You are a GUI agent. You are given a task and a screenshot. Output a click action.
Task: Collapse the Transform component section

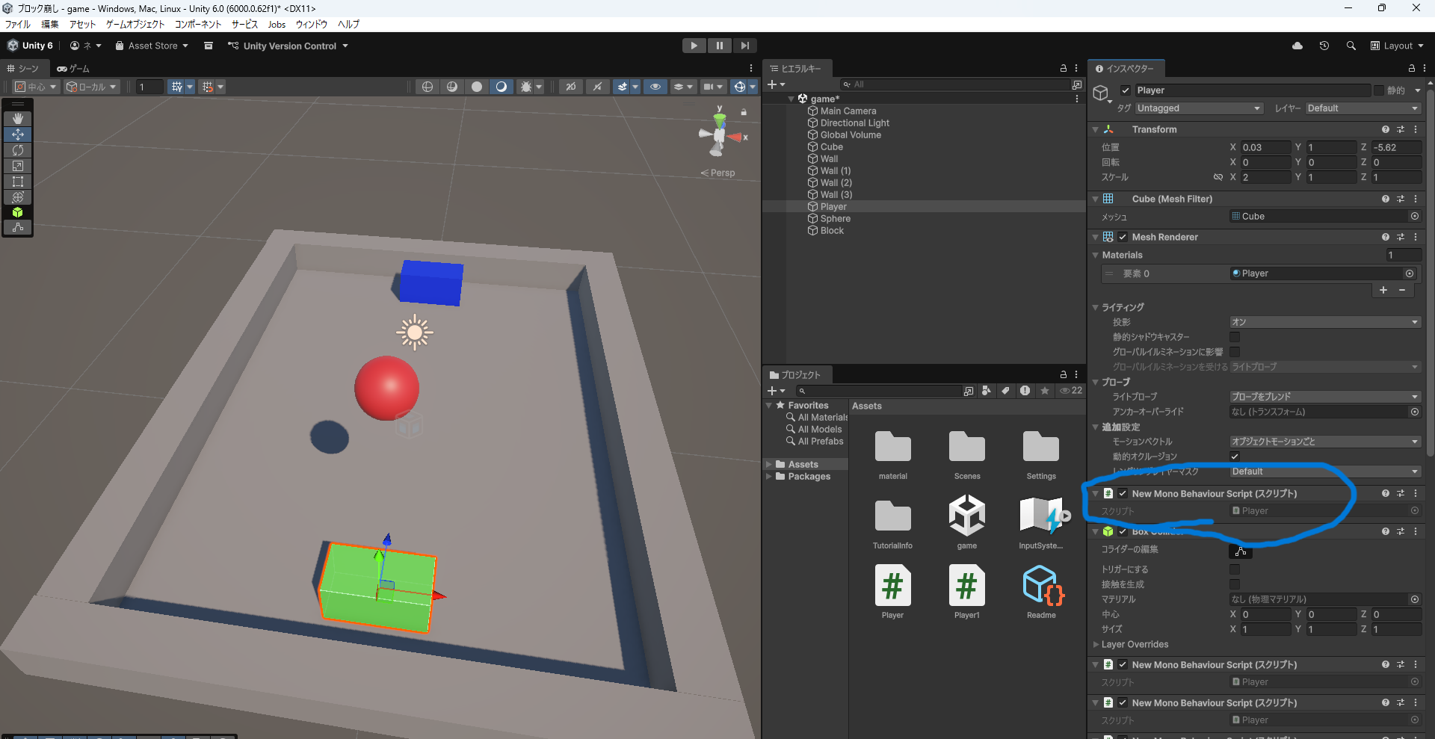(1096, 129)
